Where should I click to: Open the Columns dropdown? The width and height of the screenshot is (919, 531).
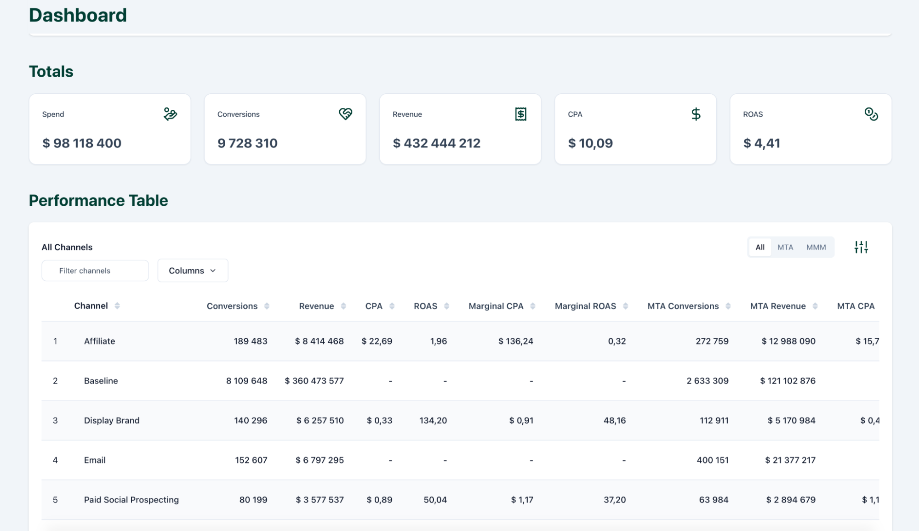[x=193, y=271]
